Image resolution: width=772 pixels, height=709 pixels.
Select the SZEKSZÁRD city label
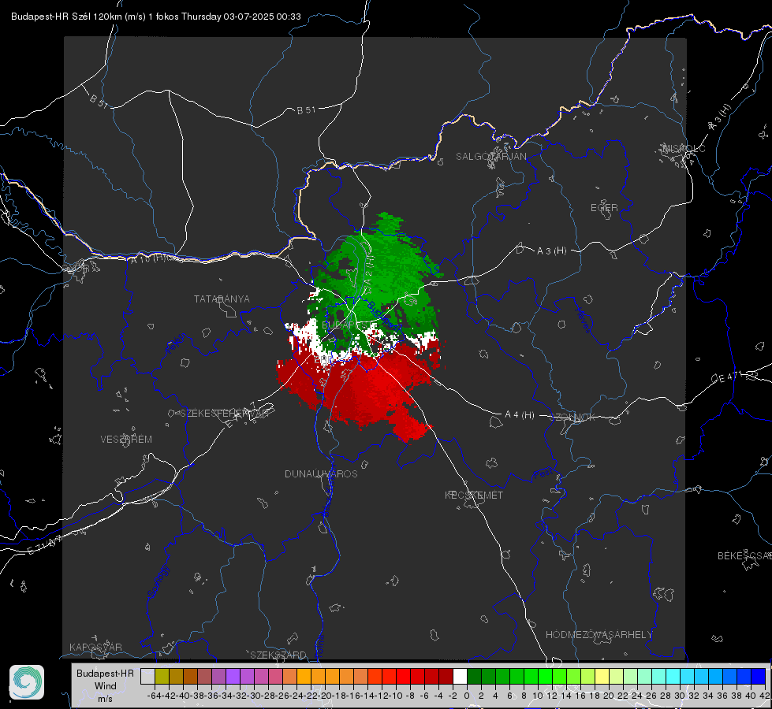278,655
